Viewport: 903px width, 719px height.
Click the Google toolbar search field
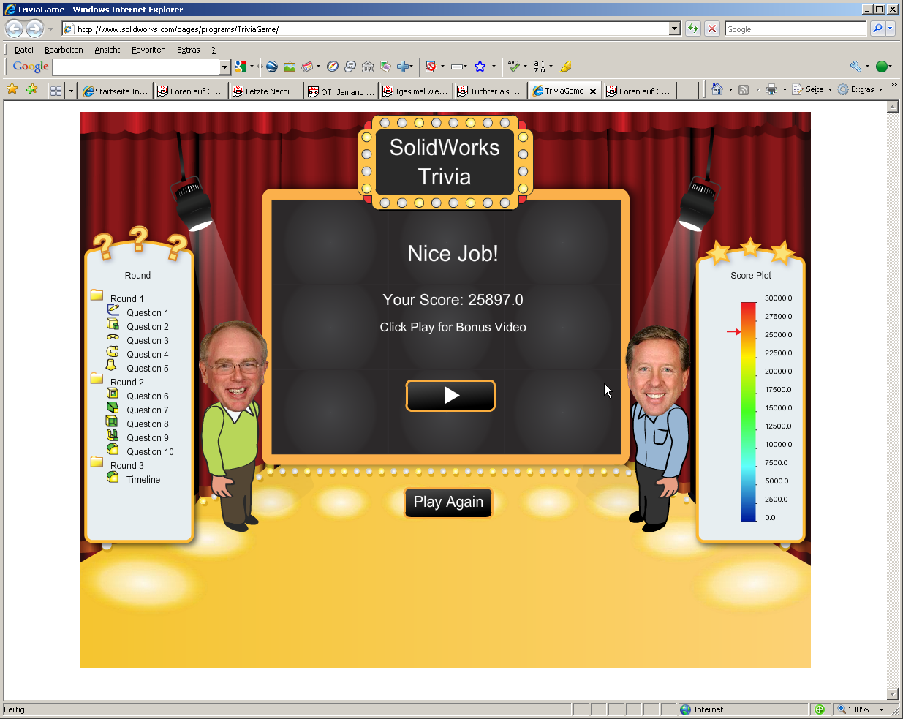point(137,67)
